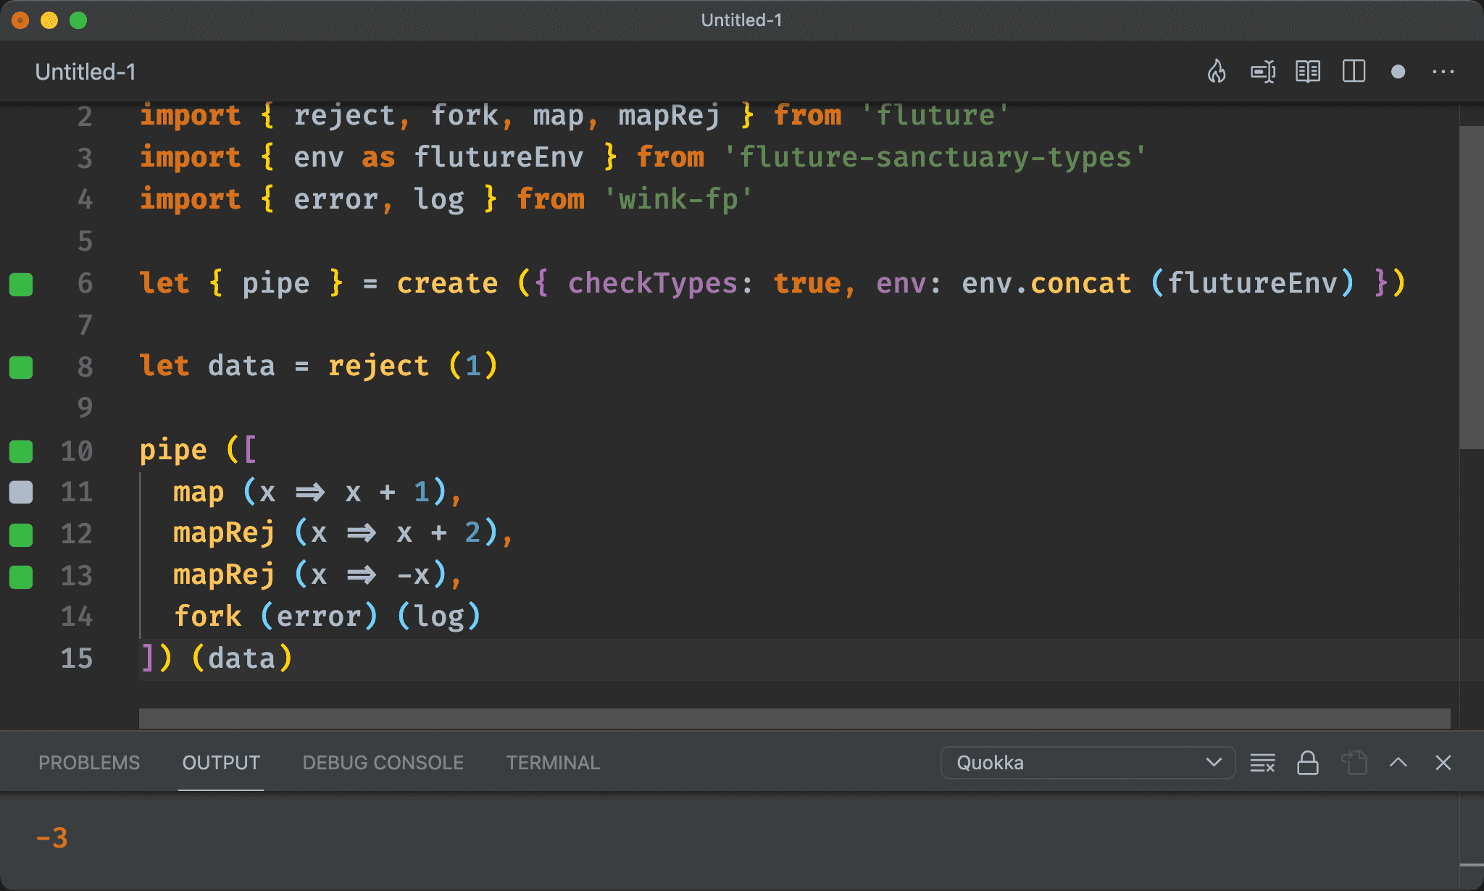Viewport: 1484px width, 891px height.
Task: Open the Quokka output channel dropdown
Action: [x=1088, y=763]
